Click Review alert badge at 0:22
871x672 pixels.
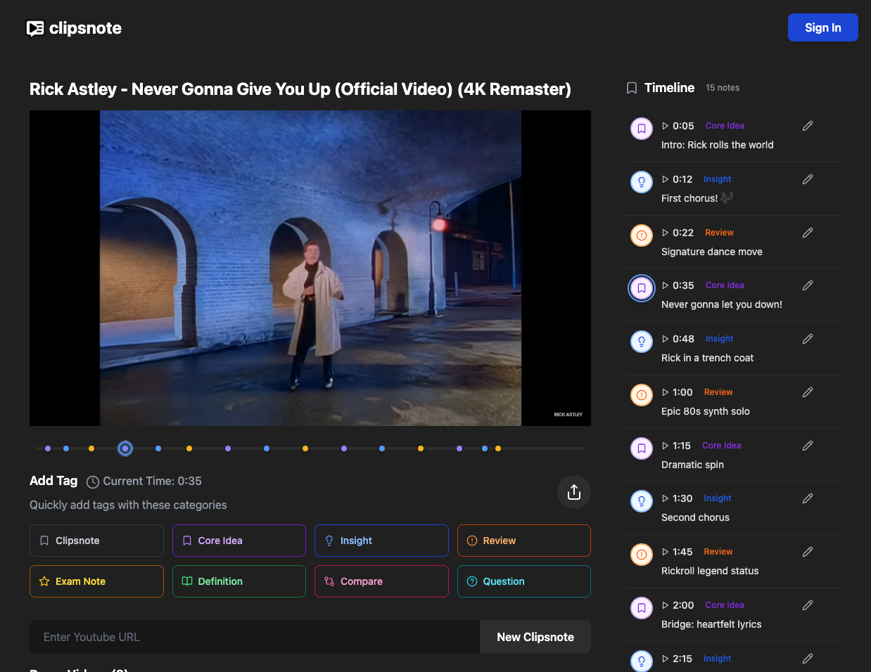click(642, 235)
